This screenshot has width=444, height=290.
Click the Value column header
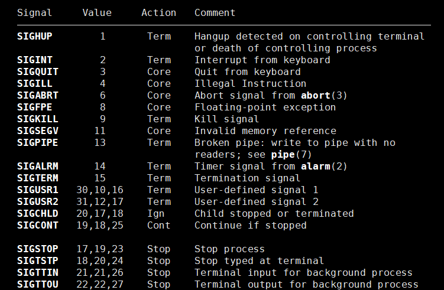pos(97,12)
